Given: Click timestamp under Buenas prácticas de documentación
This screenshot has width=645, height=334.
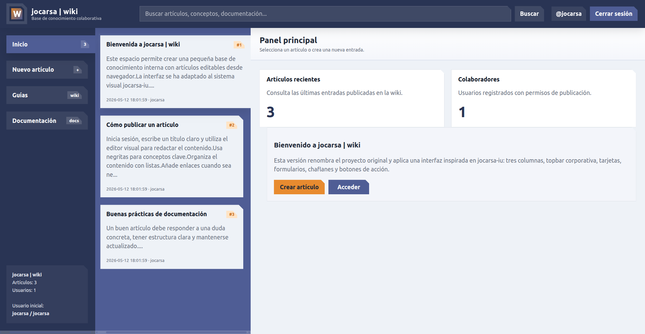Looking at the screenshot, I should tap(135, 261).
